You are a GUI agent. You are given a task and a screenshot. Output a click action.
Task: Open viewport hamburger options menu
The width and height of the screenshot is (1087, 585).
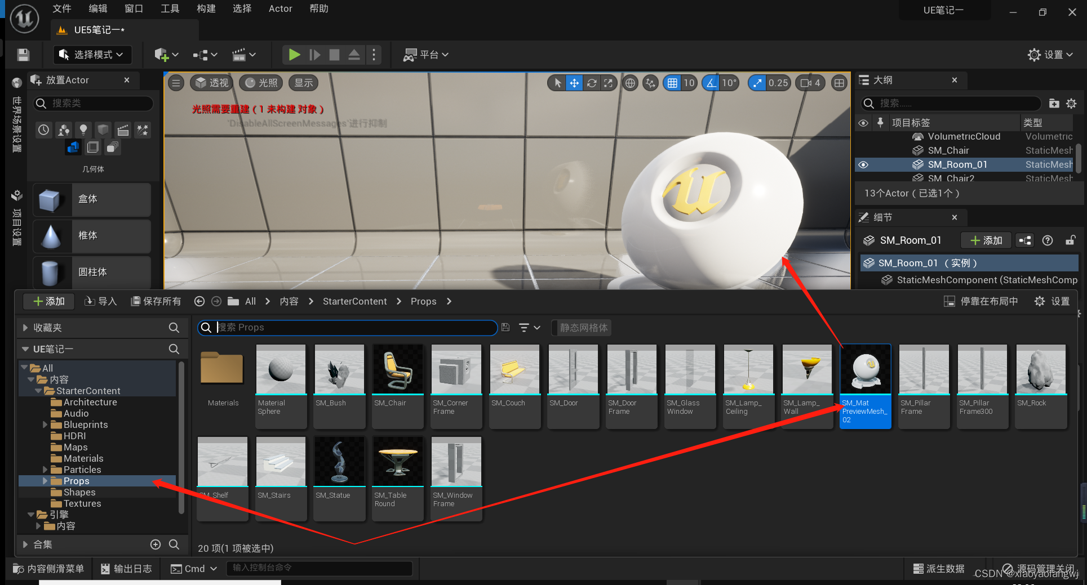coord(176,83)
